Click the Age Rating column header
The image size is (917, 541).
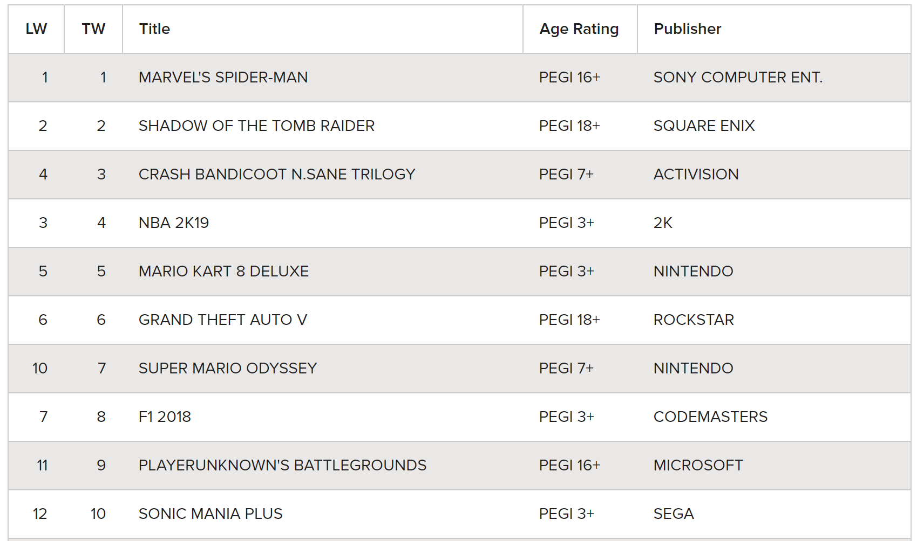[579, 29]
